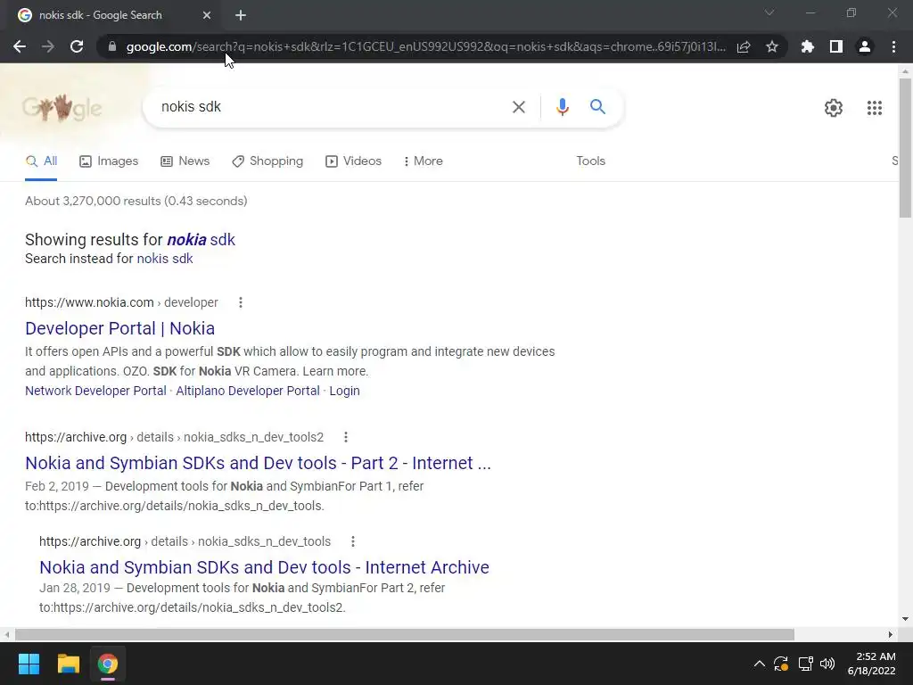The image size is (913, 685).
Task: Open the volume speaker tray icon
Action: (x=827, y=664)
